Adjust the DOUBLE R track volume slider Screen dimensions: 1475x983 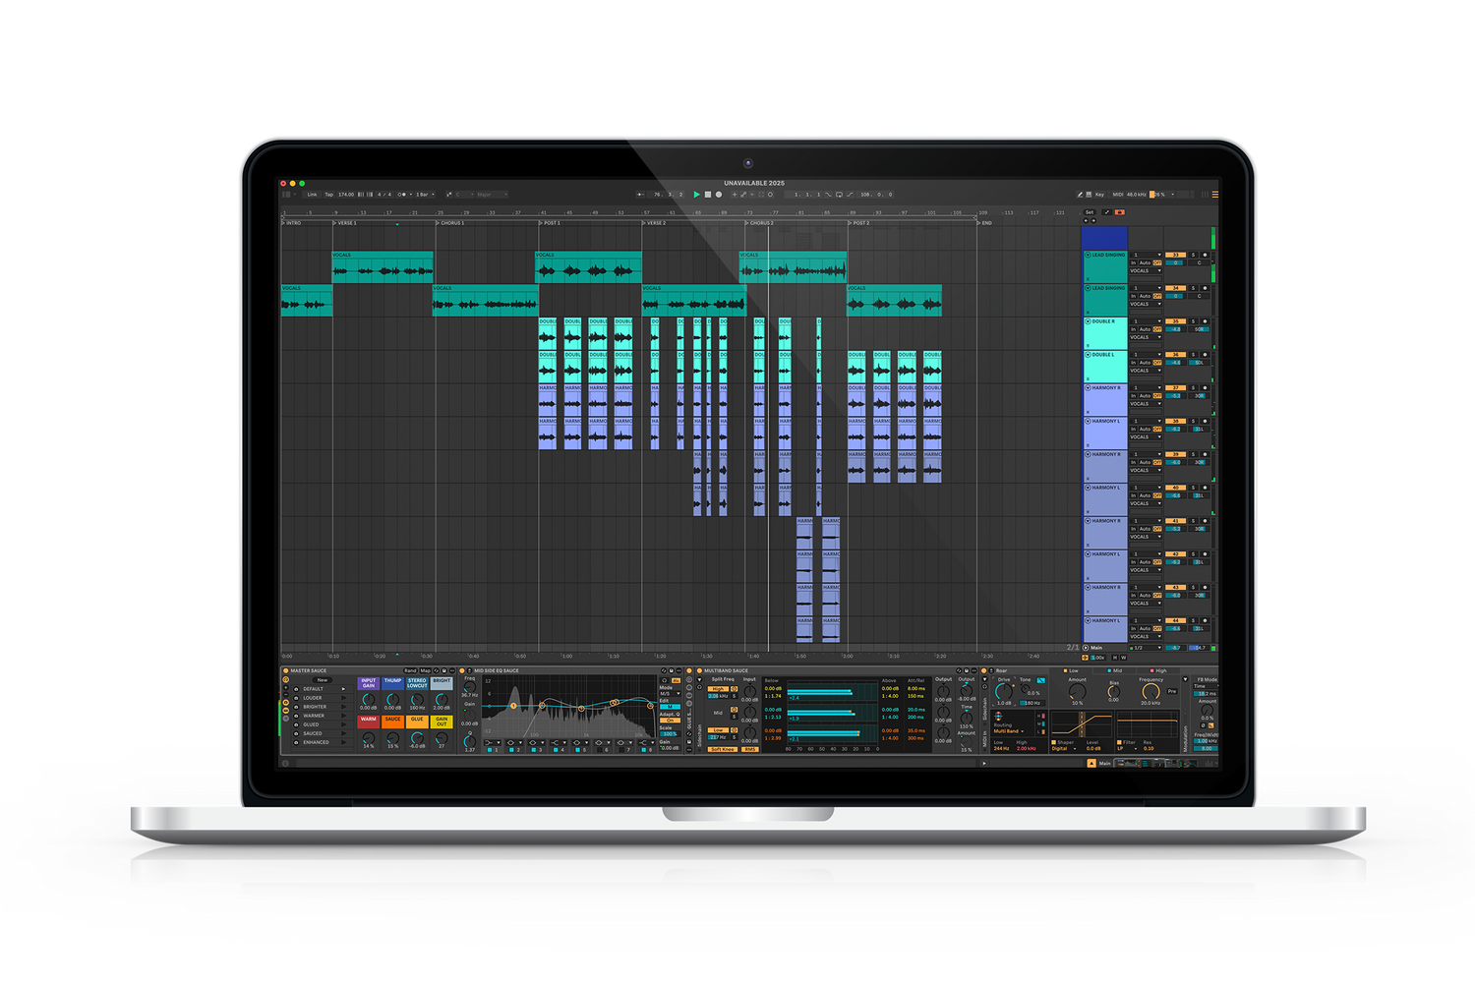[1175, 329]
